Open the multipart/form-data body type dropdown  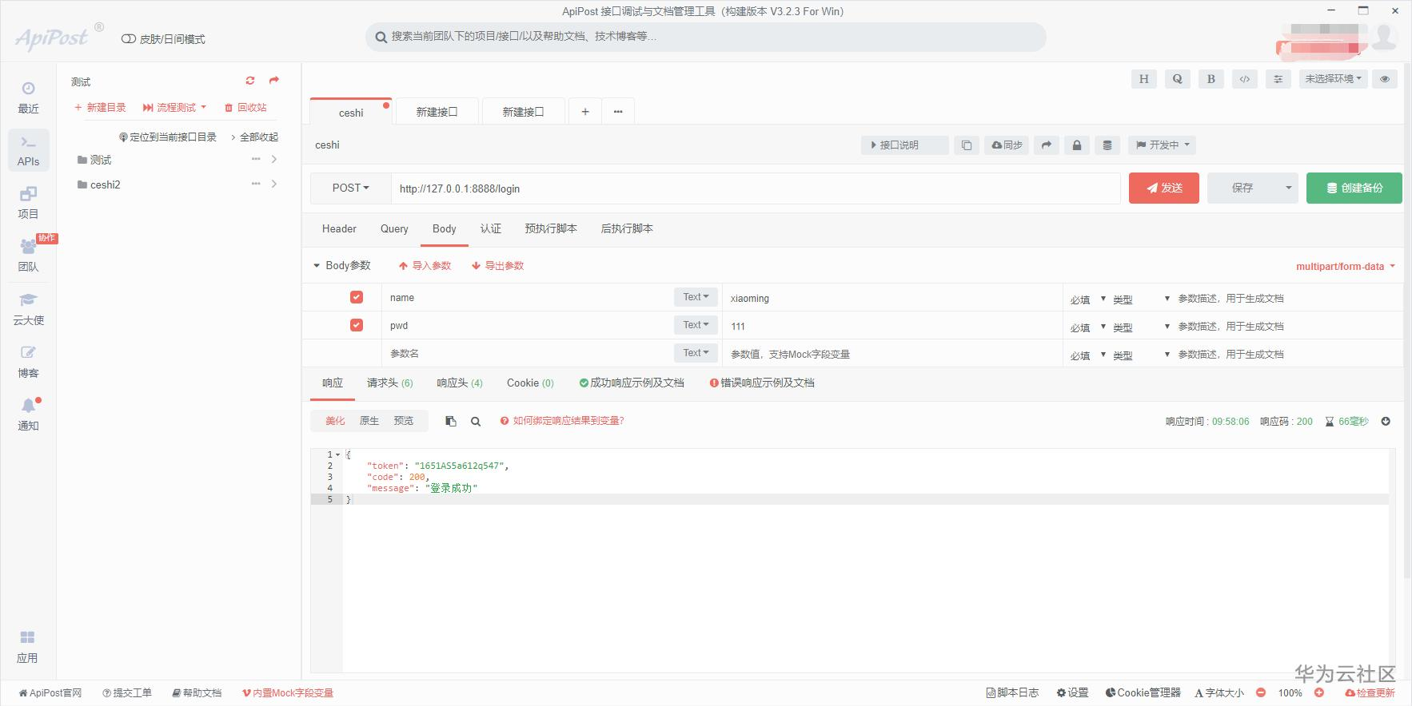coord(1346,267)
